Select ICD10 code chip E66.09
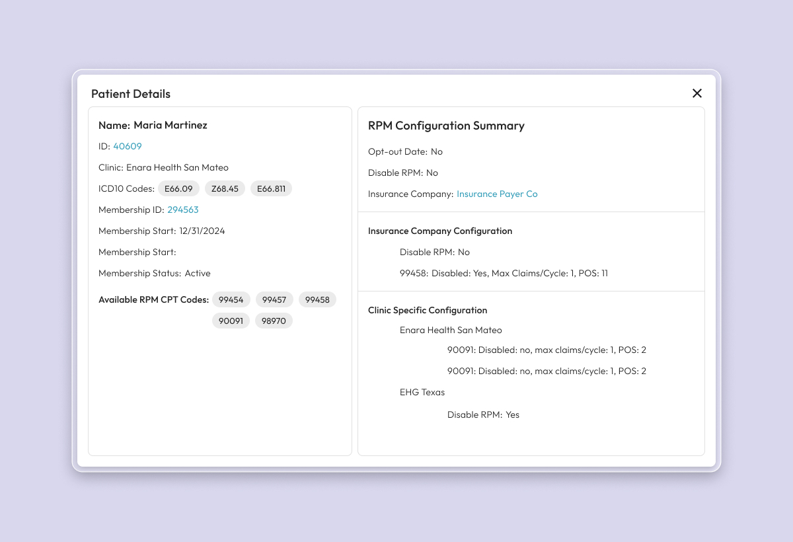Viewport: 793px width, 542px height. [178, 188]
